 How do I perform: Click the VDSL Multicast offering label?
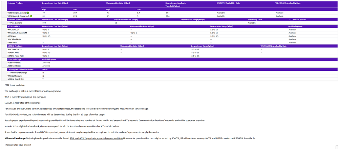pos(14,63)
